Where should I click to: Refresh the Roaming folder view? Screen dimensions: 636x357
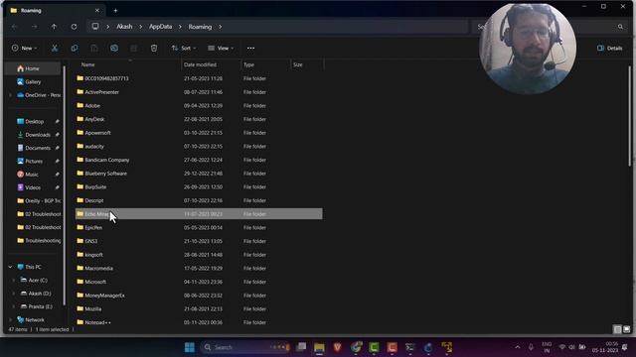tap(74, 27)
